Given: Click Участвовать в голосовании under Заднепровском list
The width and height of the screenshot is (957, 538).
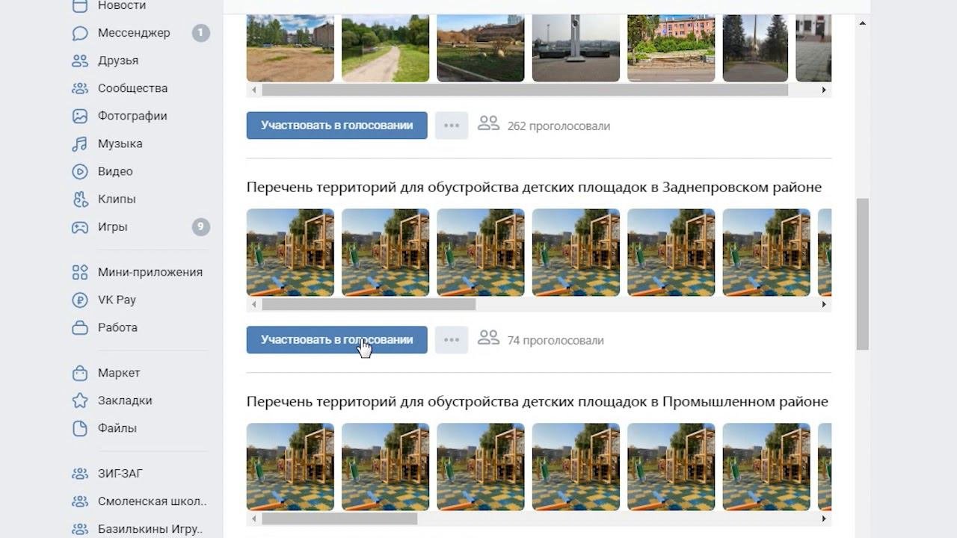Looking at the screenshot, I should tap(337, 340).
